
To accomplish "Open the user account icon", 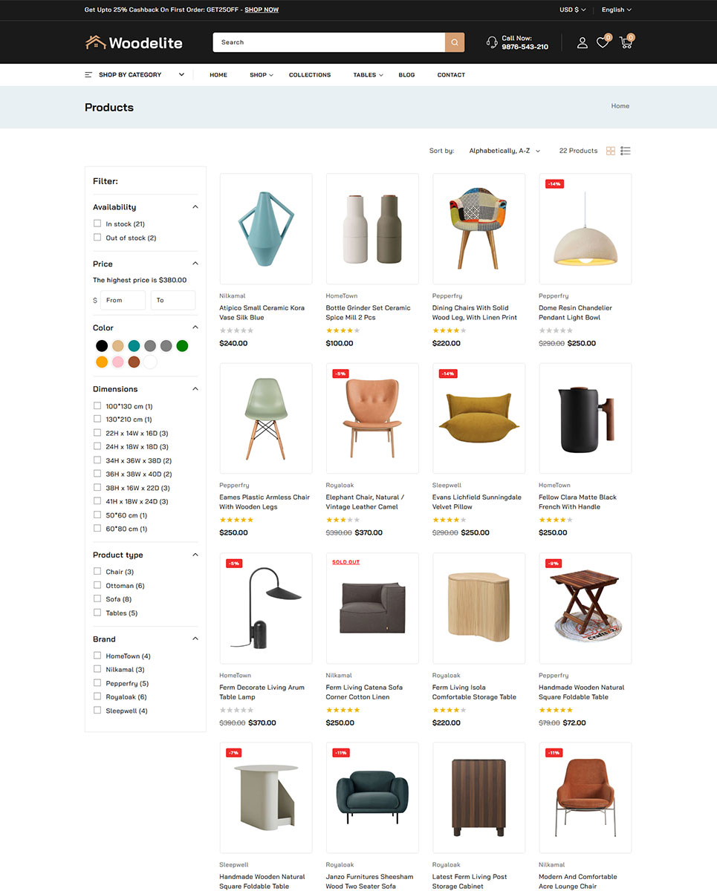I will coord(583,43).
